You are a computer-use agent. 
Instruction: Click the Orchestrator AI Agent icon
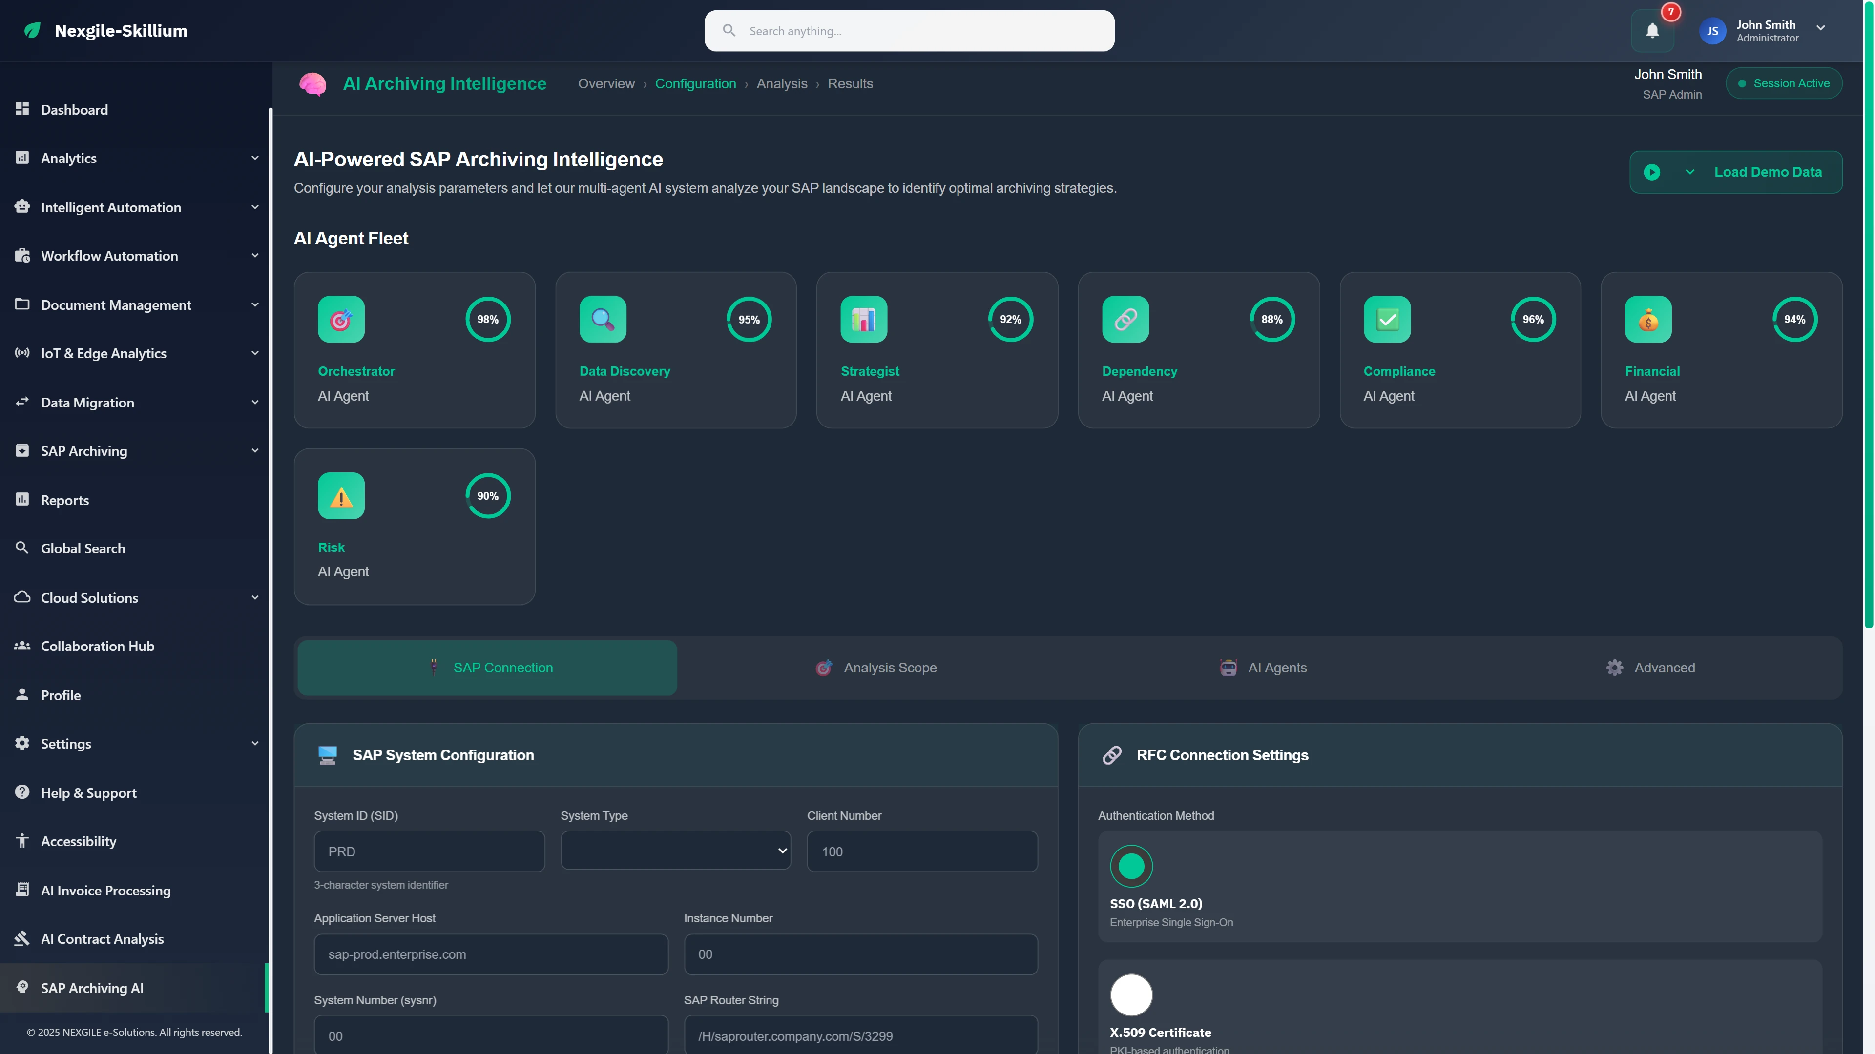pyautogui.click(x=341, y=319)
